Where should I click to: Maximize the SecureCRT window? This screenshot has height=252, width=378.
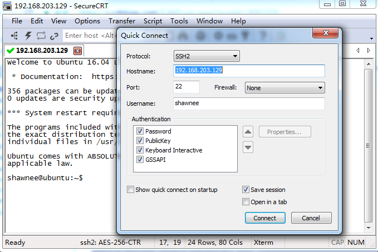click(x=342, y=4)
